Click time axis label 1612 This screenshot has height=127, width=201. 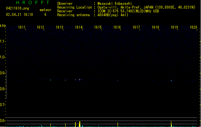40,27
